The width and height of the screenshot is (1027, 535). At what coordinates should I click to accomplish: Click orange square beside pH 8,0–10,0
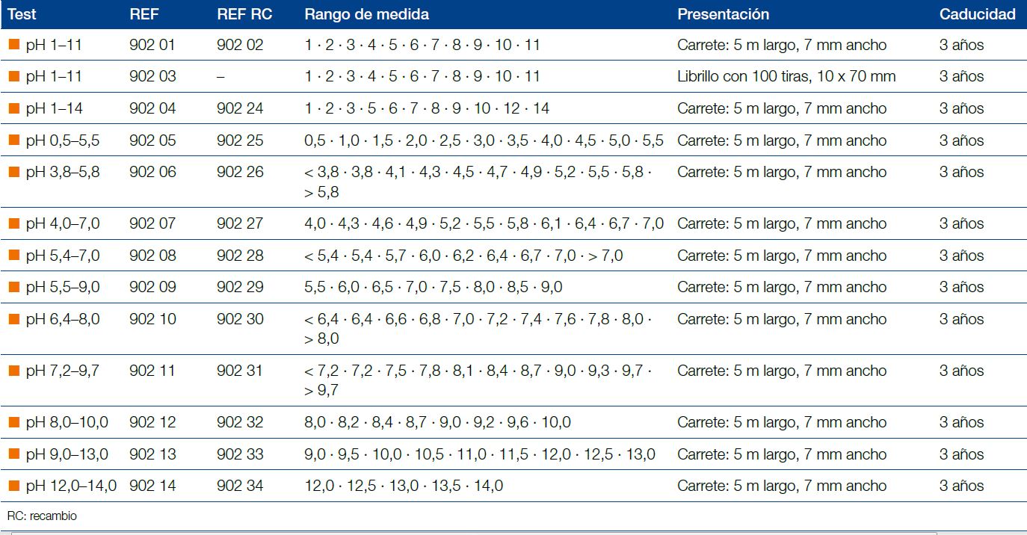tap(13, 422)
